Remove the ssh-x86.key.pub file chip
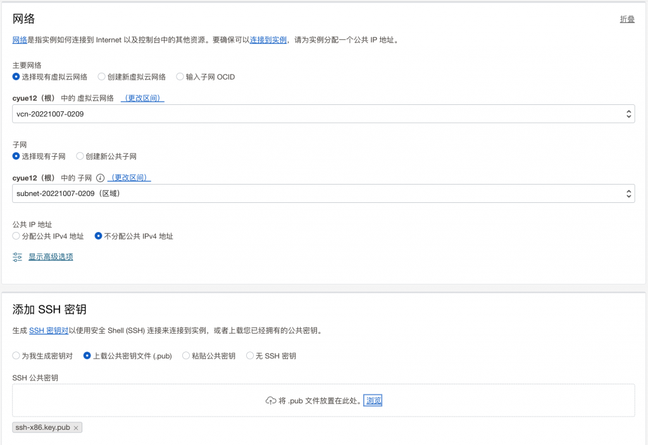648x445 pixels. coord(76,428)
